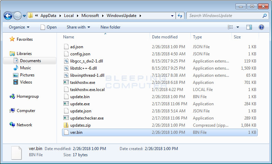Click the Open toolbar button
The height and width of the screenshot is (164, 272).
pos(48,27)
